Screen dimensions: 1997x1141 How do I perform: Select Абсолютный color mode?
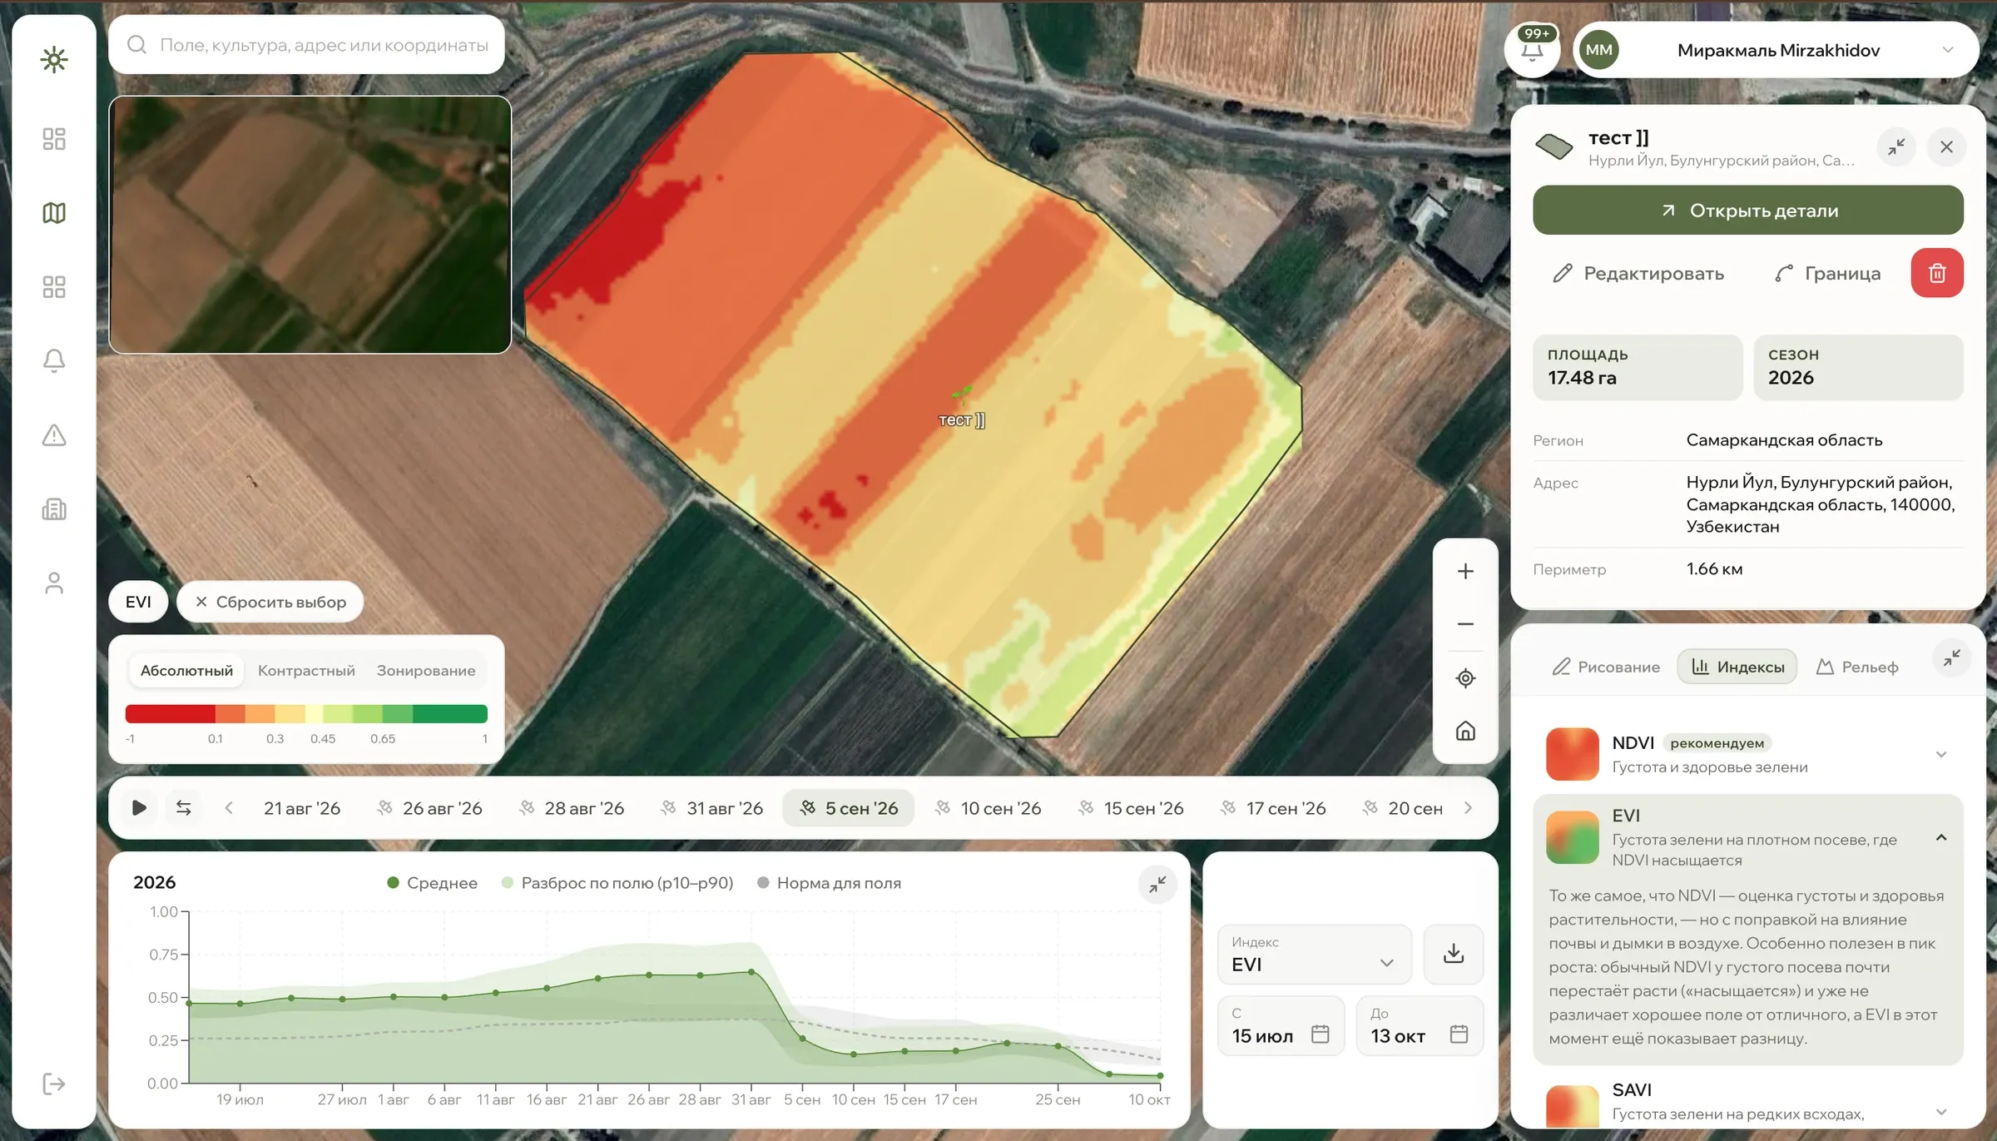click(x=186, y=671)
